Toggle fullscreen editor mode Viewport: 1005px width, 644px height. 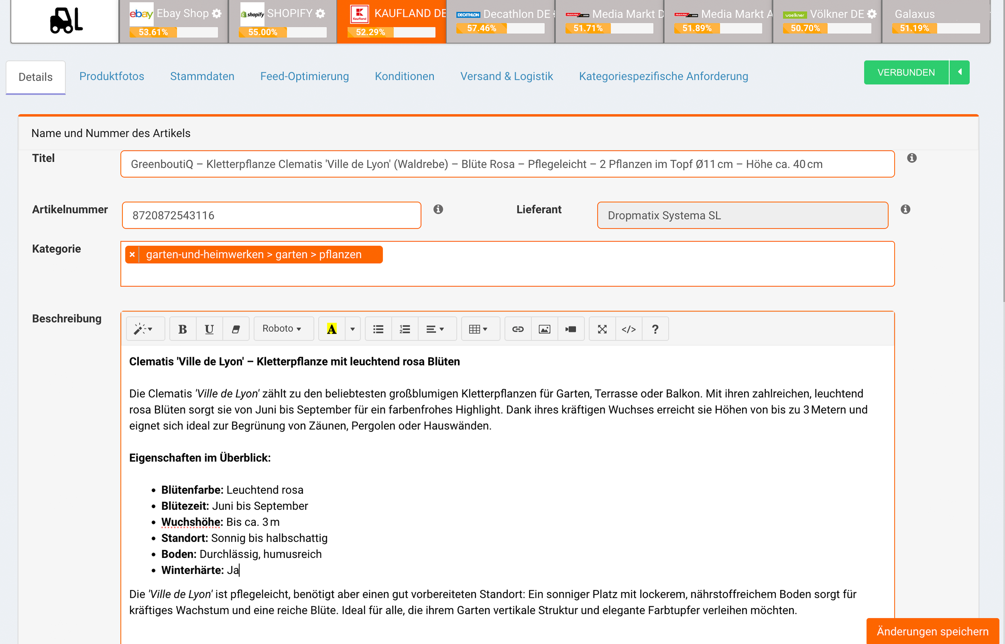click(x=602, y=329)
